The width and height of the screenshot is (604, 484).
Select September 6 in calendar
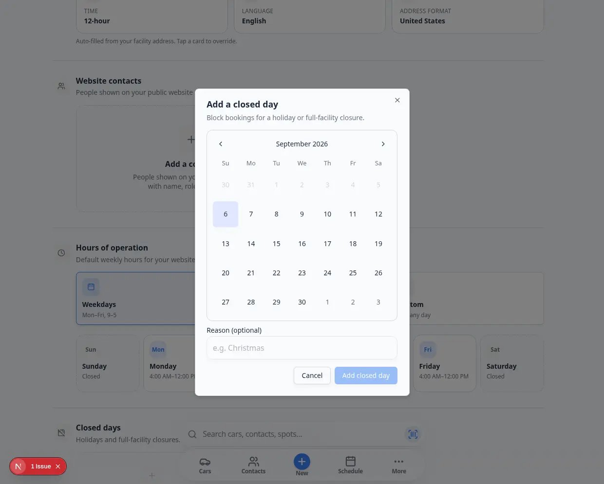(x=226, y=214)
